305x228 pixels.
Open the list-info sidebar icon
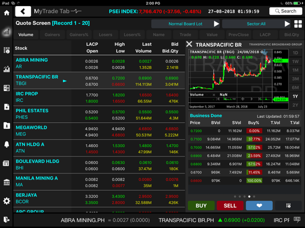pyautogui.click(x=7, y=50)
